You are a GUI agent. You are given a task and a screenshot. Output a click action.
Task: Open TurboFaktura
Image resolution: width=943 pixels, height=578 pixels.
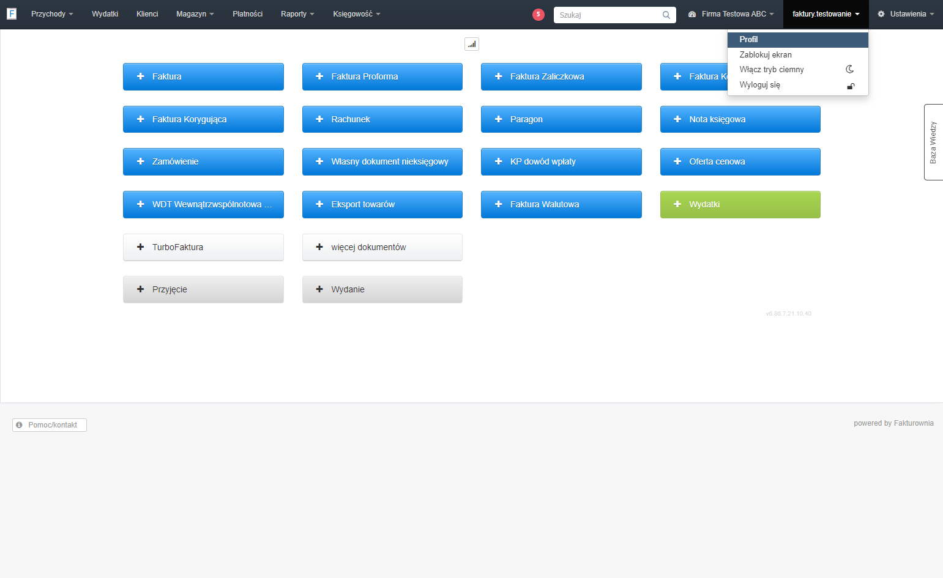click(203, 247)
